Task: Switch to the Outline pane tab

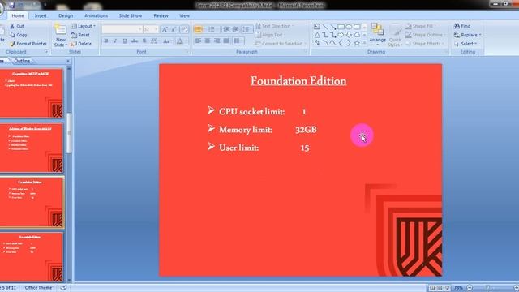Action: coord(22,61)
